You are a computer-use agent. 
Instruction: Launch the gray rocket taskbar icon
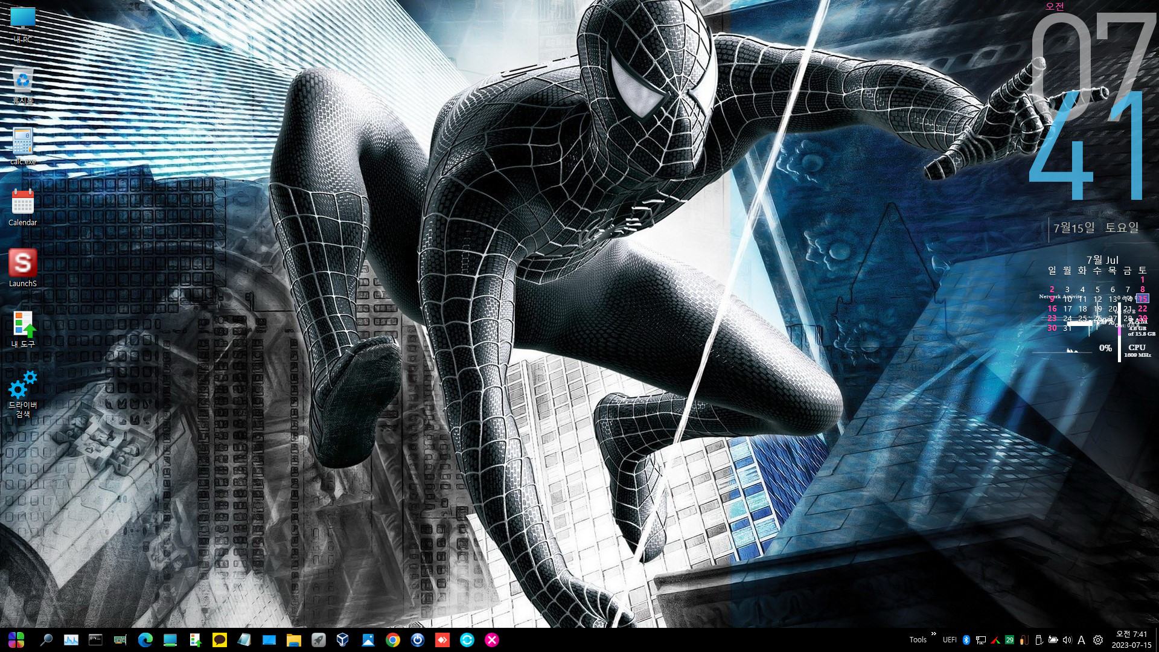[319, 640]
